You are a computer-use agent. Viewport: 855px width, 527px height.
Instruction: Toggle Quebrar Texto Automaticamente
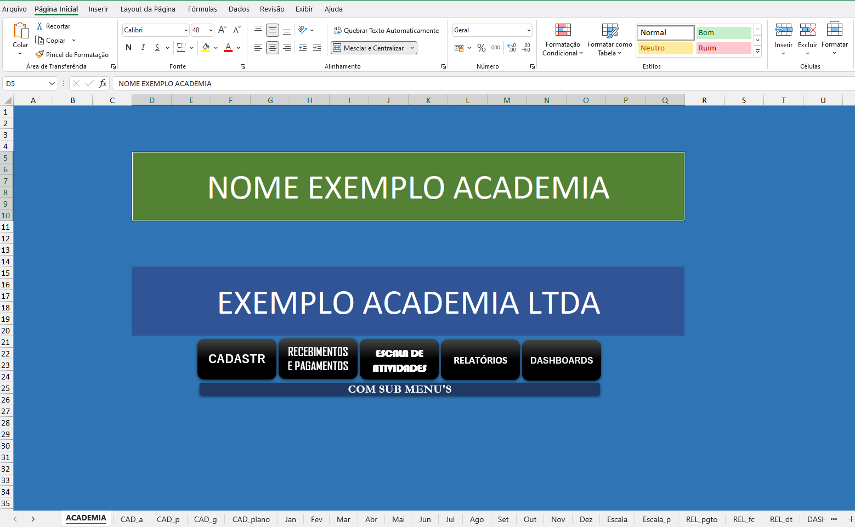click(387, 30)
